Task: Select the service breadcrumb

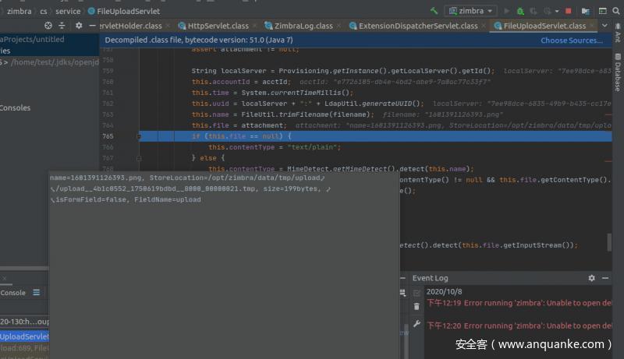Action: point(68,11)
